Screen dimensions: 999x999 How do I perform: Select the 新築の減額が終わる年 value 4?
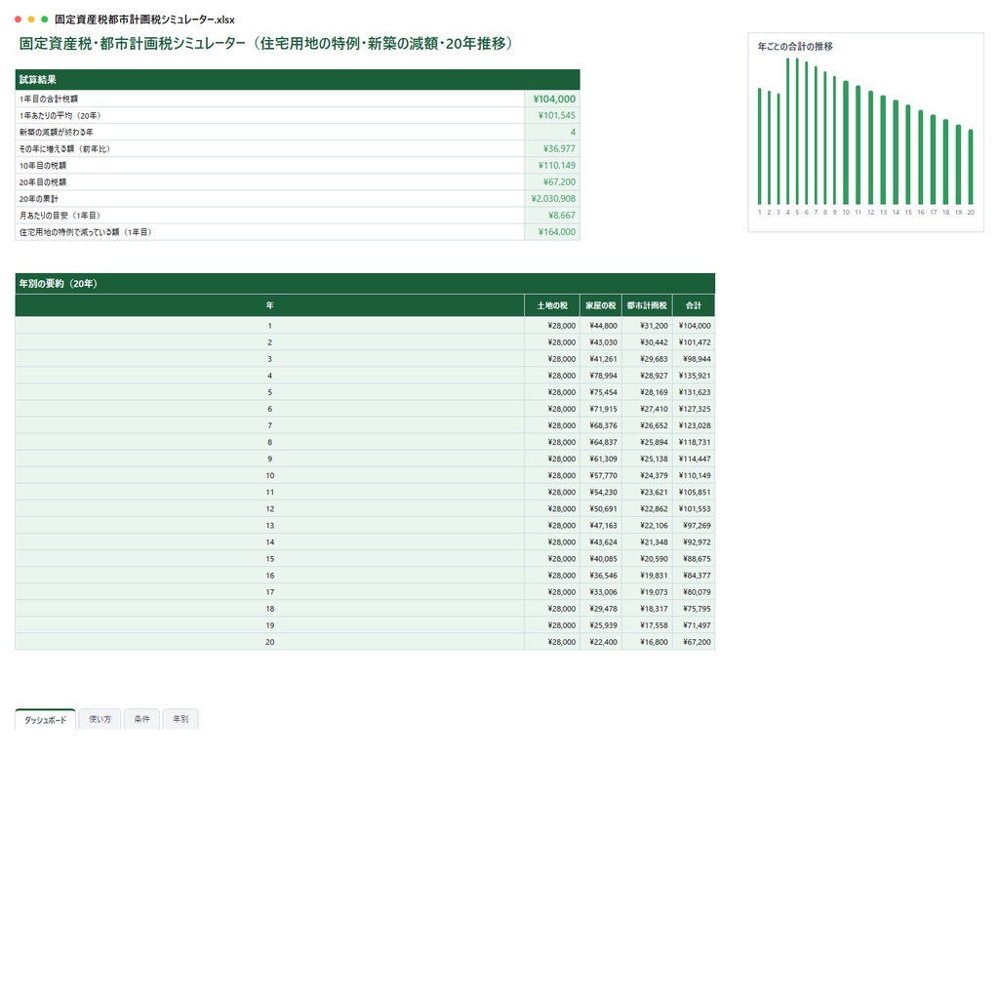[x=552, y=132]
